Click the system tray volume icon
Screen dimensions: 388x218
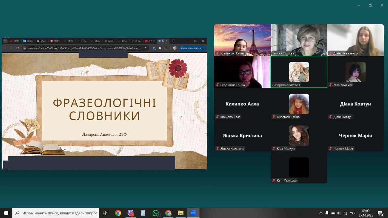(x=339, y=213)
